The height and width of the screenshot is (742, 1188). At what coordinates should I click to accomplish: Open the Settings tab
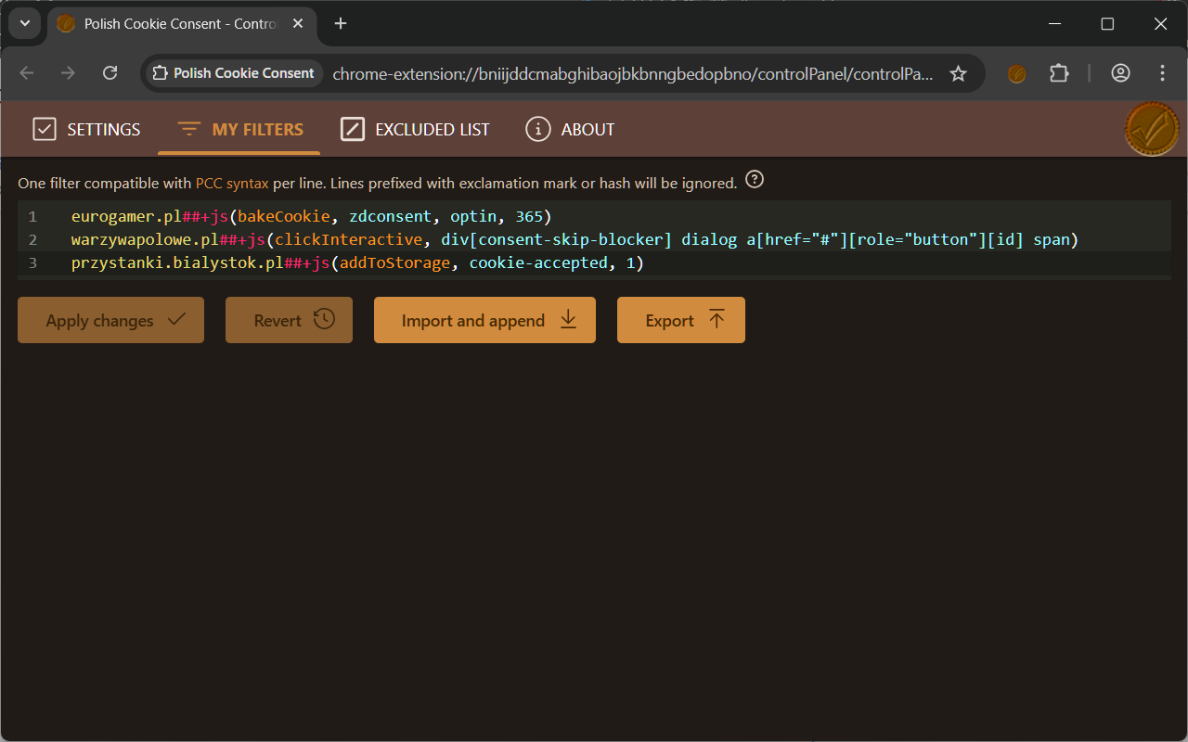click(x=86, y=129)
